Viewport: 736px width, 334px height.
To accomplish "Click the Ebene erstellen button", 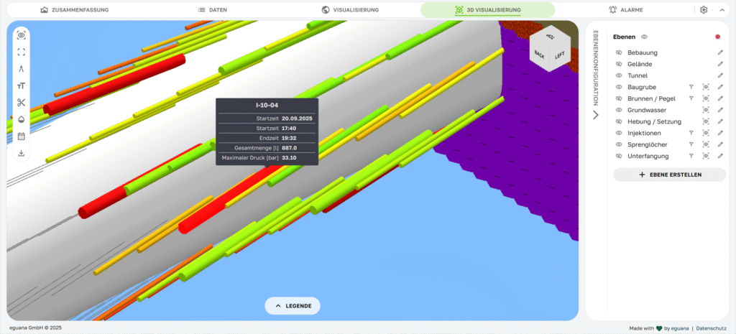I will click(x=669, y=175).
